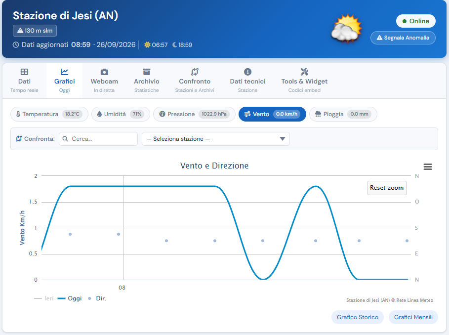This screenshot has width=449, height=335.
Task: Open the Seleziona stazione dropdown
Action: [x=216, y=139]
